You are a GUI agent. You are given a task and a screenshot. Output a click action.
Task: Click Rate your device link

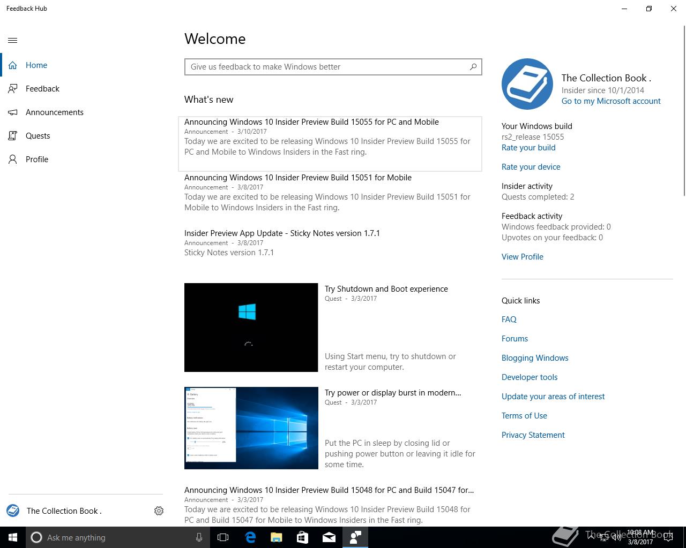pyautogui.click(x=531, y=167)
